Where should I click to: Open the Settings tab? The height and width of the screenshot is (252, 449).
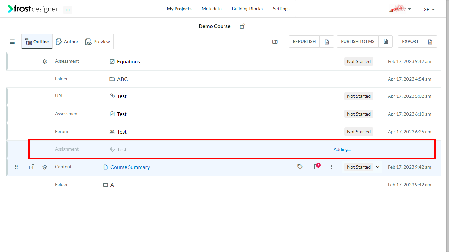[281, 9]
